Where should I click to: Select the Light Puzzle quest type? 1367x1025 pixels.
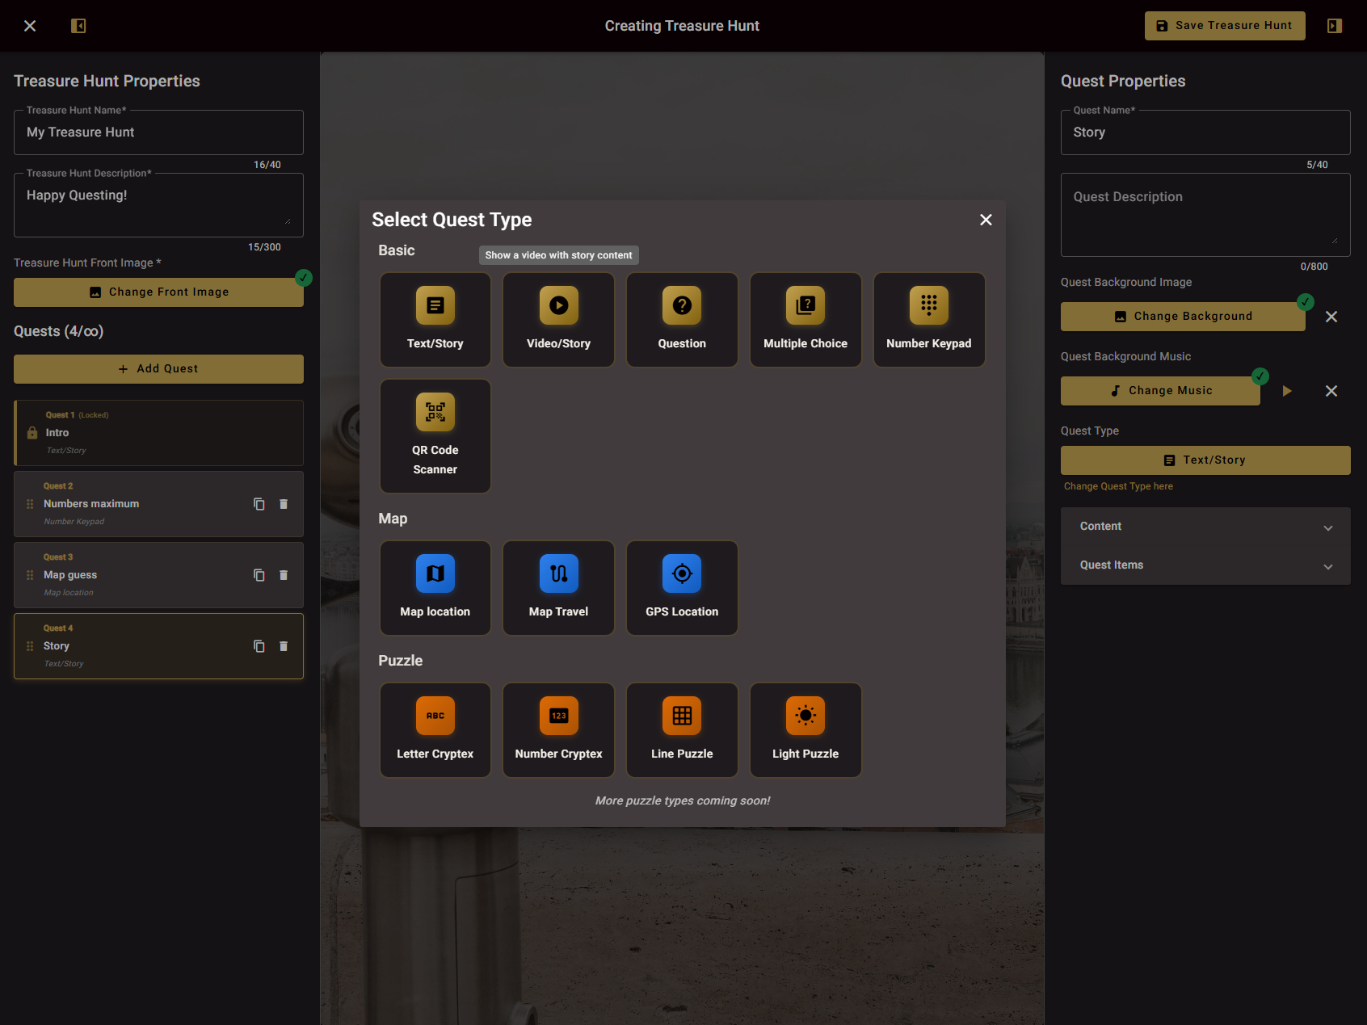(805, 729)
